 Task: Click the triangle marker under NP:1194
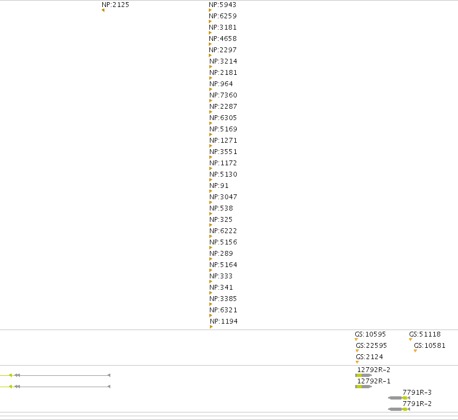(x=211, y=327)
